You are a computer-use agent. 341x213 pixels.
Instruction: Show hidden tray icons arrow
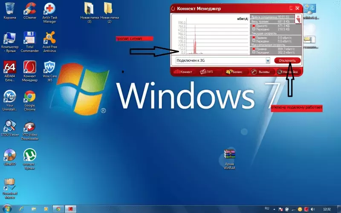tap(274, 209)
